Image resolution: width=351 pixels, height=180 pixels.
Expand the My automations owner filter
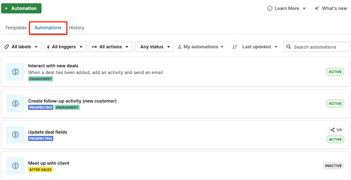tap(201, 47)
